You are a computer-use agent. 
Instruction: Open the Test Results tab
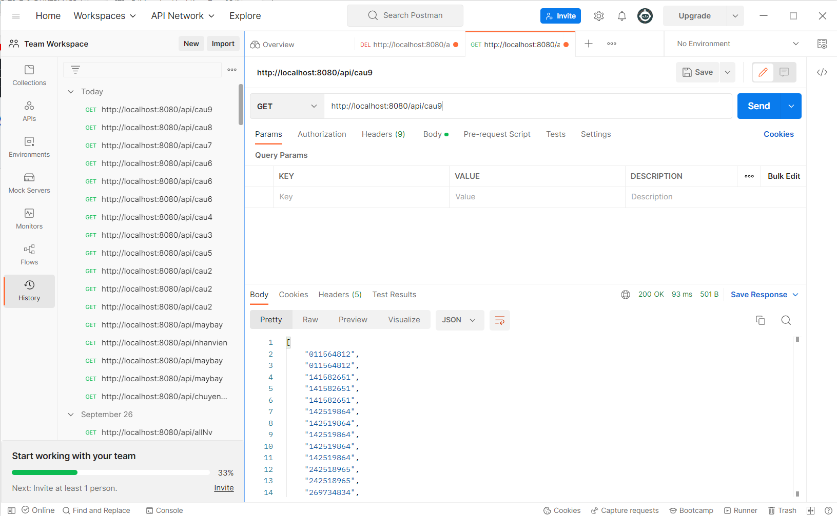(x=394, y=295)
